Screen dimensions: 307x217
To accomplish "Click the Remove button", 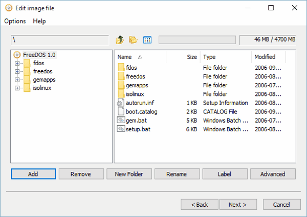I will coord(81,174).
